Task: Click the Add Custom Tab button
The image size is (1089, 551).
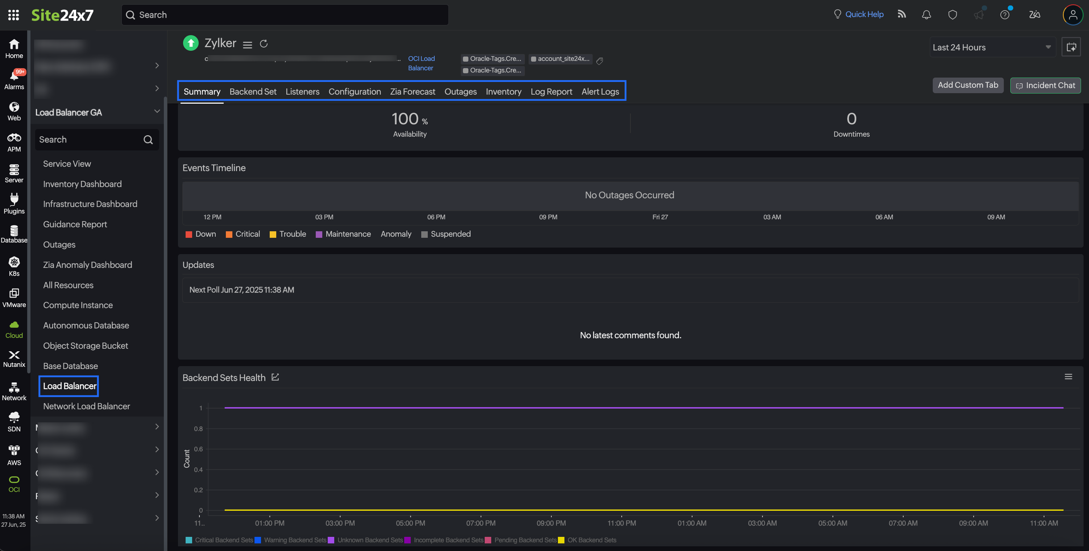Action: pyautogui.click(x=968, y=85)
